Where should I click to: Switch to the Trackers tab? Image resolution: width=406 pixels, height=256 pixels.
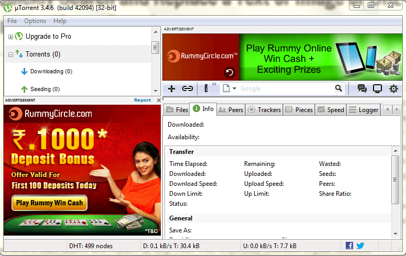(264, 110)
